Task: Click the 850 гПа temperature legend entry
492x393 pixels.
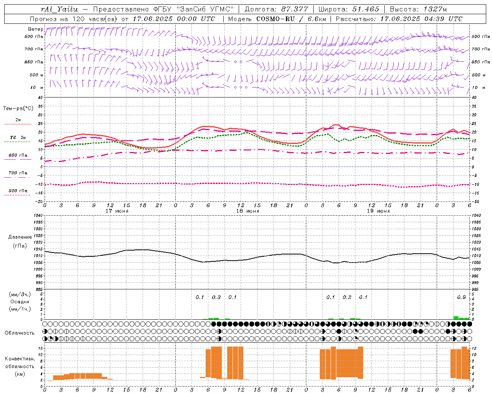Action: click(18, 155)
